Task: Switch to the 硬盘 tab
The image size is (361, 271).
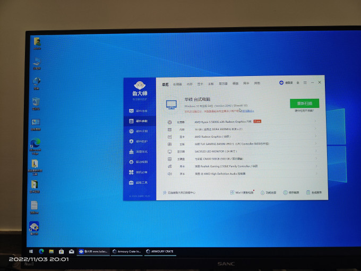Action: 235,83
